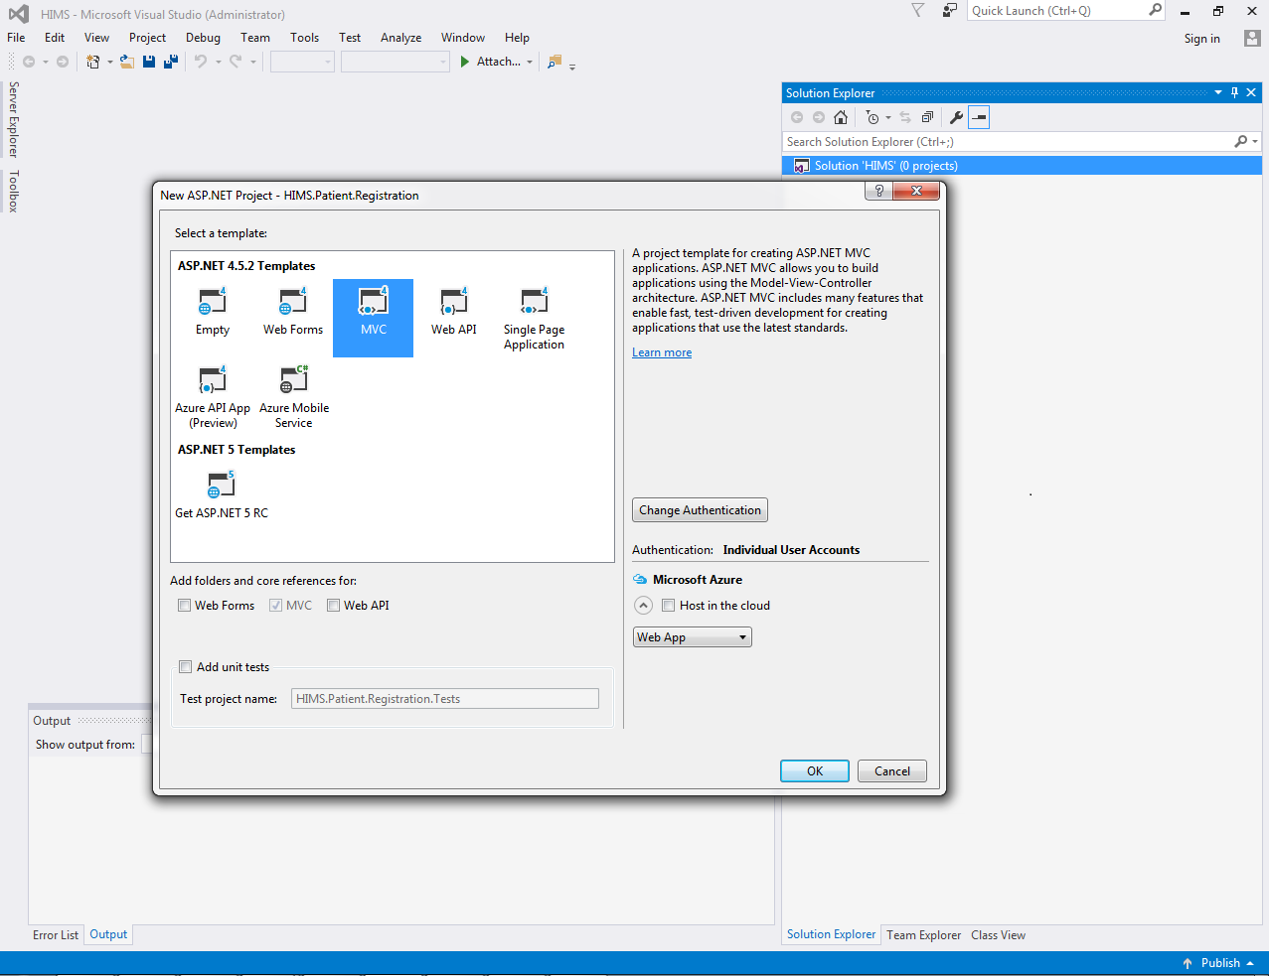The width and height of the screenshot is (1269, 976).
Task: Click the Publish status bar button
Action: 1218,963
